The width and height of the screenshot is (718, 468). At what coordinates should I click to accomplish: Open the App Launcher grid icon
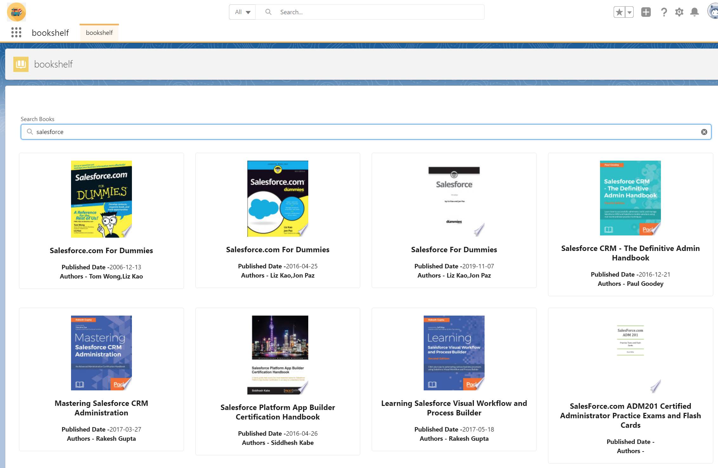click(16, 32)
